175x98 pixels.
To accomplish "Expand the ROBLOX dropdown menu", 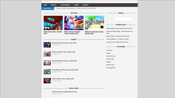I will point(54,5).
